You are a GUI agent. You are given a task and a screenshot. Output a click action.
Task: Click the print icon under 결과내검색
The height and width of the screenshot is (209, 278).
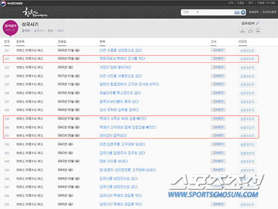[x=250, y=30]
